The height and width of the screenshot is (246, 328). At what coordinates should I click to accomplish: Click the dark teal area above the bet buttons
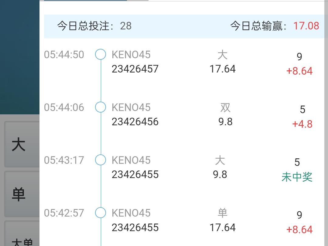point(20,58)
